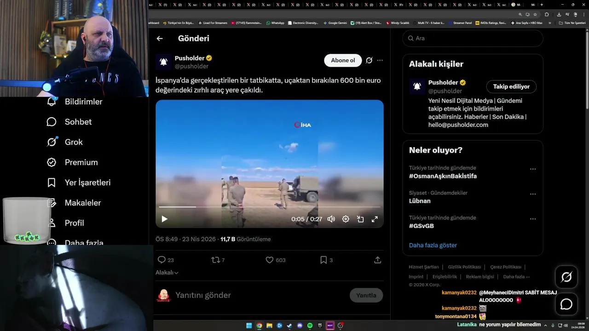Open Steam from the taskbar

(289, 325)
